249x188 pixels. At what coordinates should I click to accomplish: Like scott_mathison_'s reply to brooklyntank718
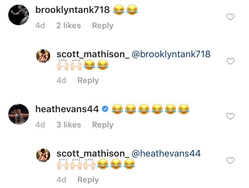tap(230, 61)
